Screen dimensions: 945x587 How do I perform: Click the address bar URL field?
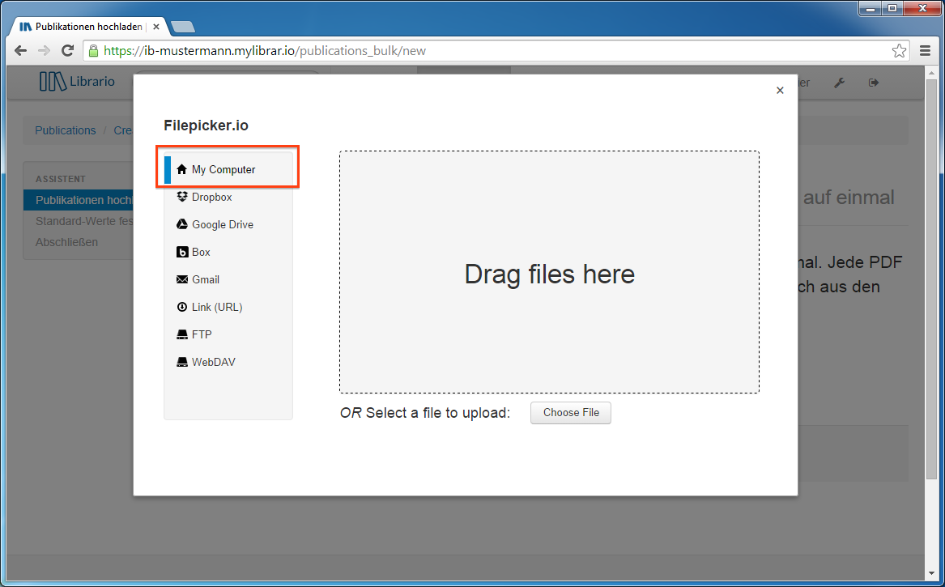[x=496, y=51]
